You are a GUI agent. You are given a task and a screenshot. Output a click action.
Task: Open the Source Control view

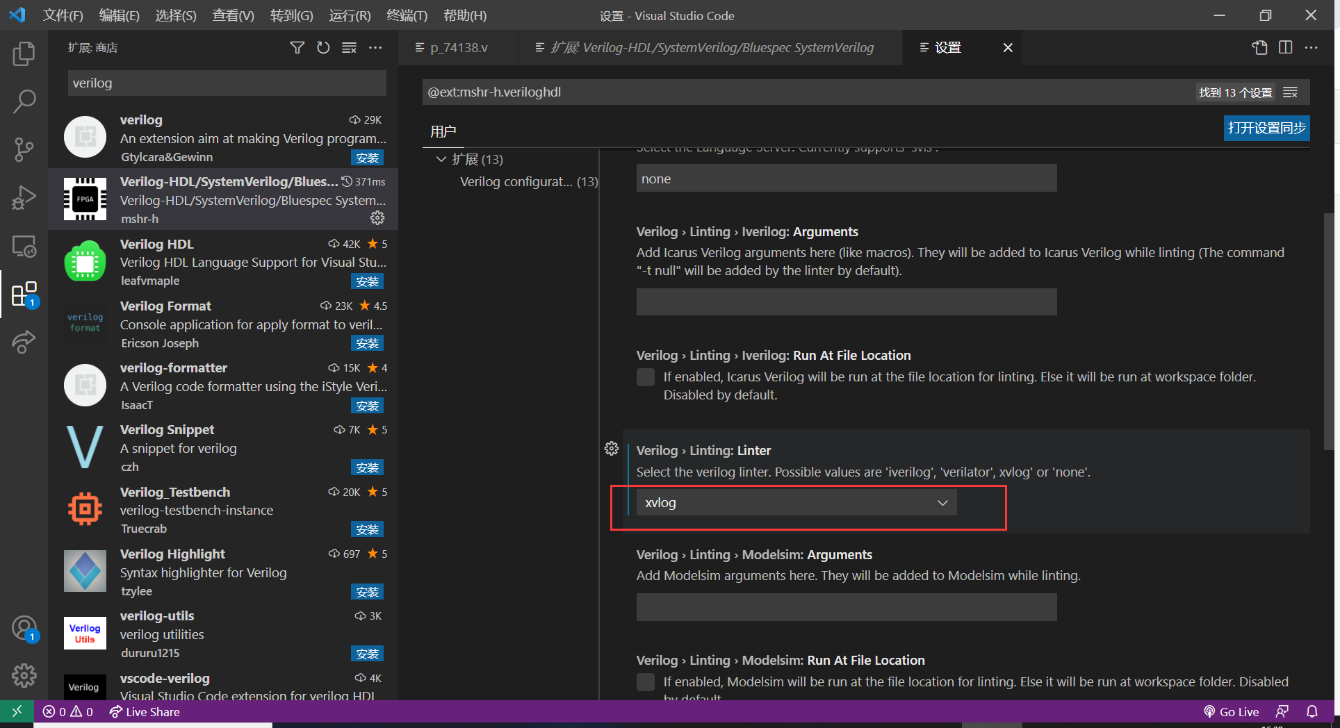[24, 149]
